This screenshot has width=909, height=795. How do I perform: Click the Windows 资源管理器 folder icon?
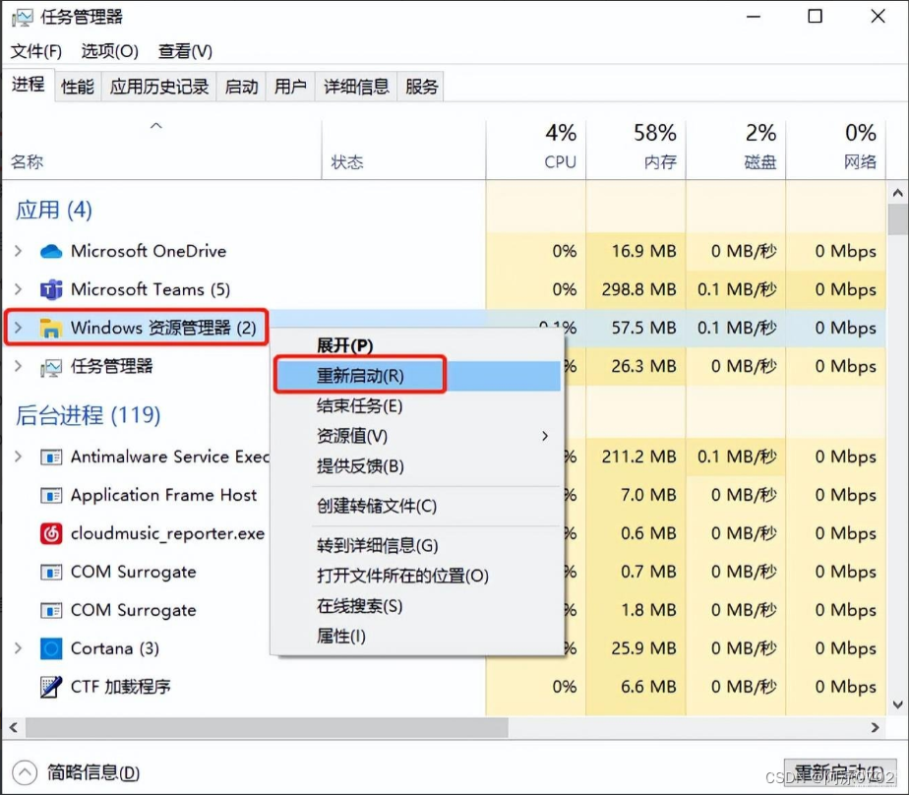(x=50, y=329)
